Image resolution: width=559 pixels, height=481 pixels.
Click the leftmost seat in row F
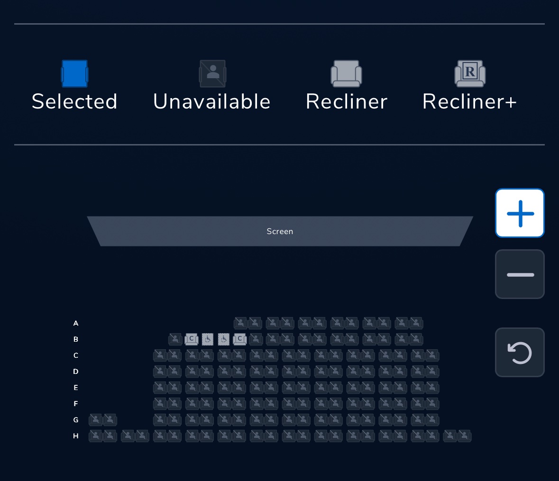pos(160,404)
